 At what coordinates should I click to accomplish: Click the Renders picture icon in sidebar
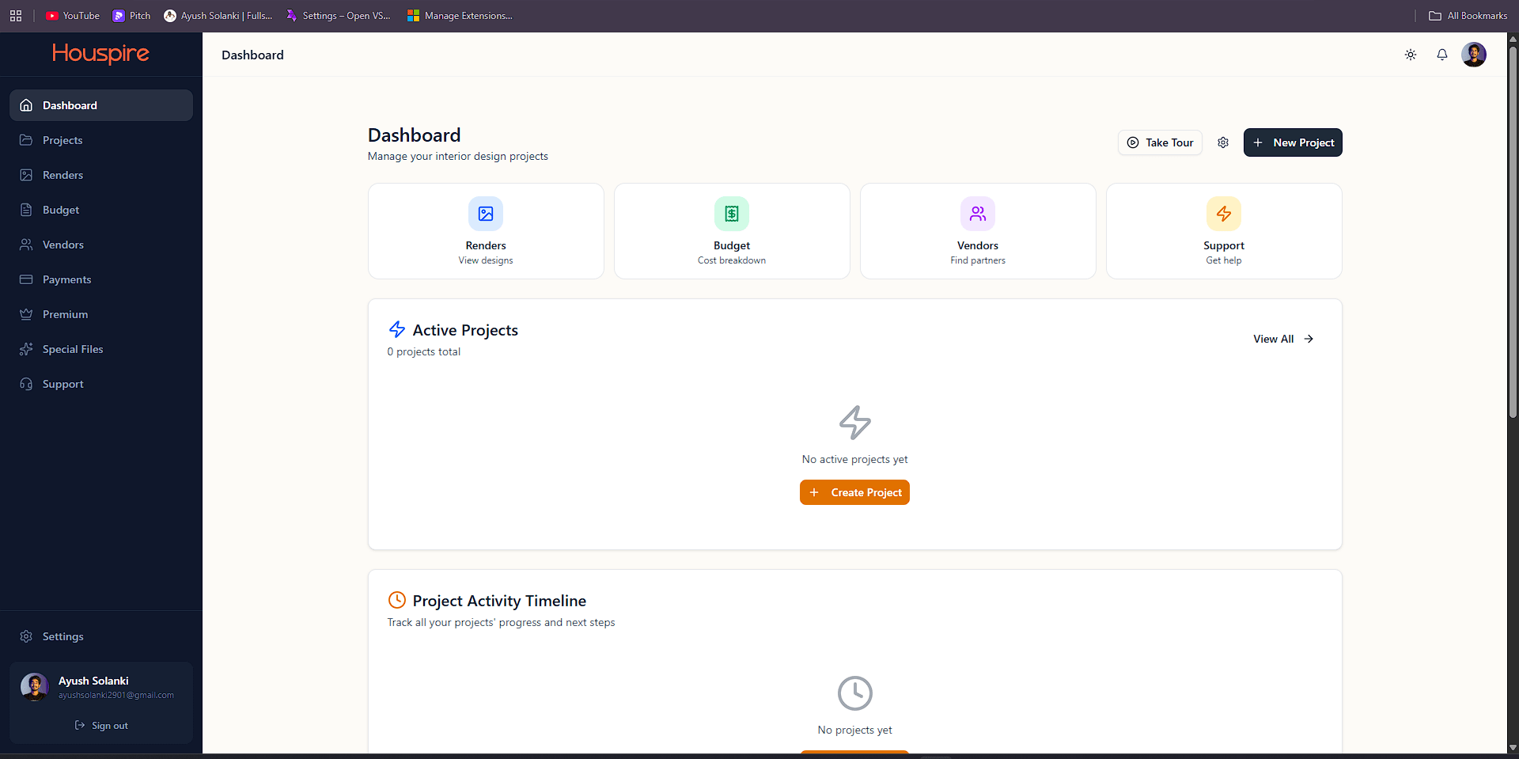tap(26, 175)
